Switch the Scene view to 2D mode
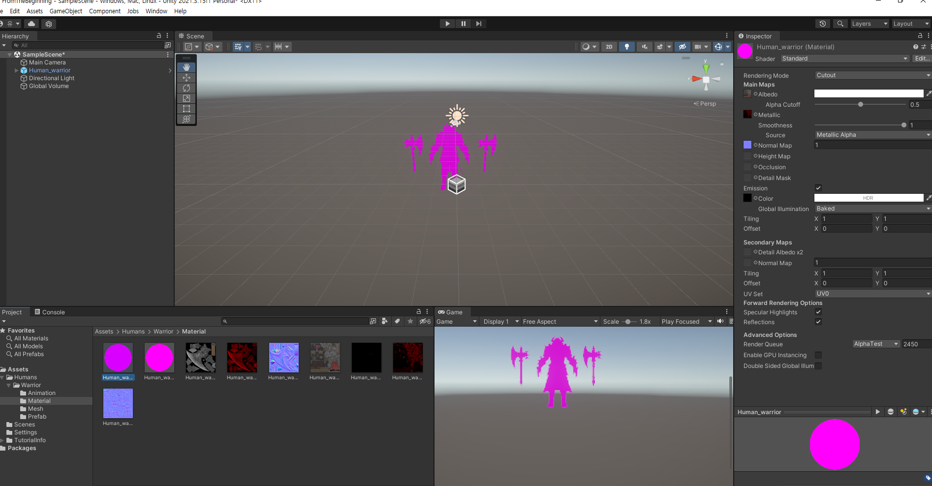The image size is (932, 486). point(609,46)
